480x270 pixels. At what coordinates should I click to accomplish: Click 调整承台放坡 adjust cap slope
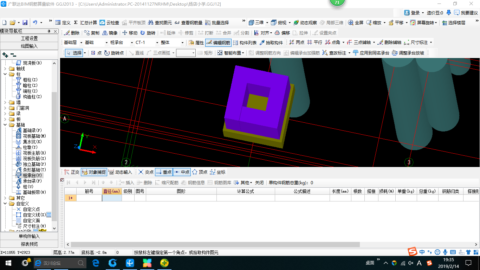(408, 53)
